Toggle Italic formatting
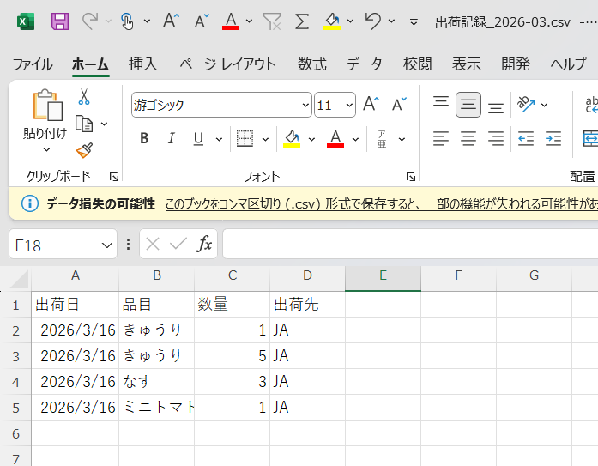Viewport: 598px width, 466px height. pyautogui.click(x=172, y=138)
